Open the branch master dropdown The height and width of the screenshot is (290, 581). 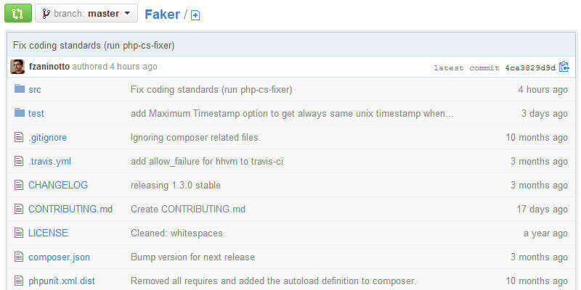coord(86,13)
